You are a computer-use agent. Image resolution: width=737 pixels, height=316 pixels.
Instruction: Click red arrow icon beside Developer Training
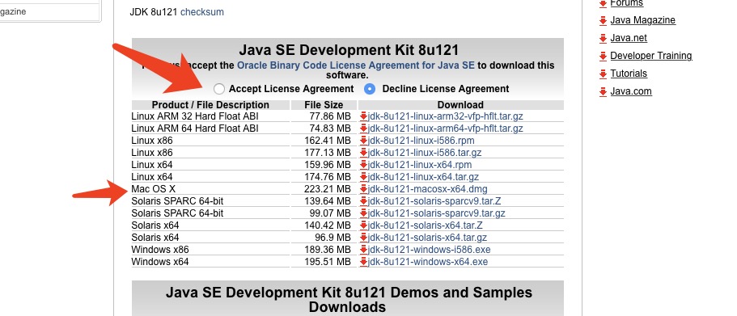603,57
